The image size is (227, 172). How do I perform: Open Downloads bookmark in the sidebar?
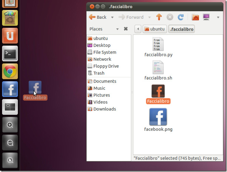click(x=109, y=109)
